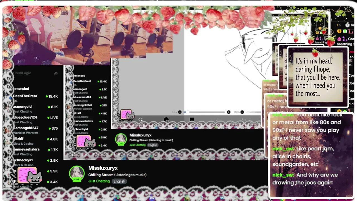Select the eraser icon in the drawing toolbar

coord(140,120)
